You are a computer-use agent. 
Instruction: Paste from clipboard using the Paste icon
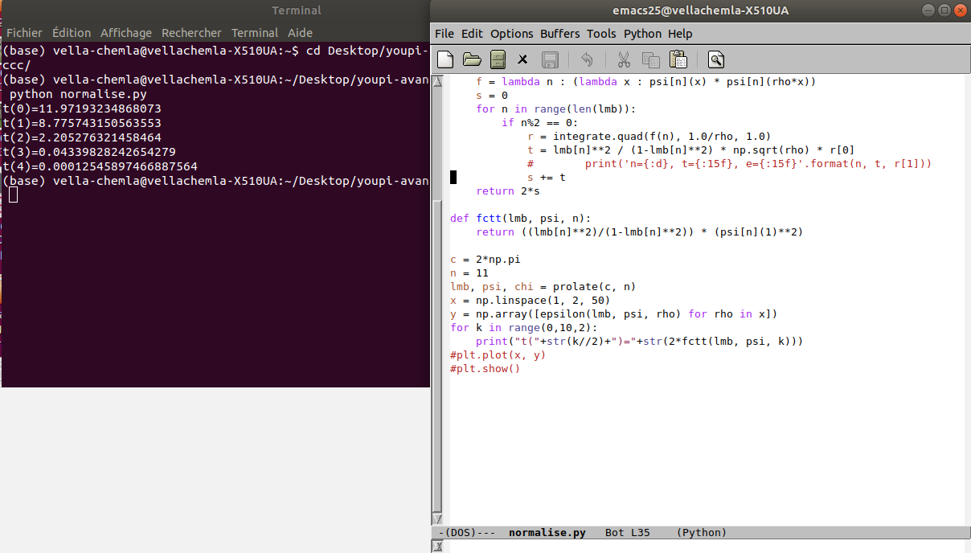(678, 59)
